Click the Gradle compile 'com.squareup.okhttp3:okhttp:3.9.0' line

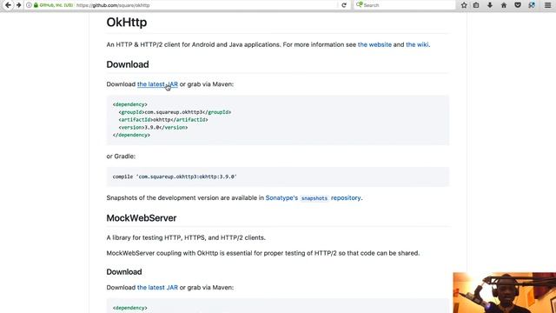[175, 176]
